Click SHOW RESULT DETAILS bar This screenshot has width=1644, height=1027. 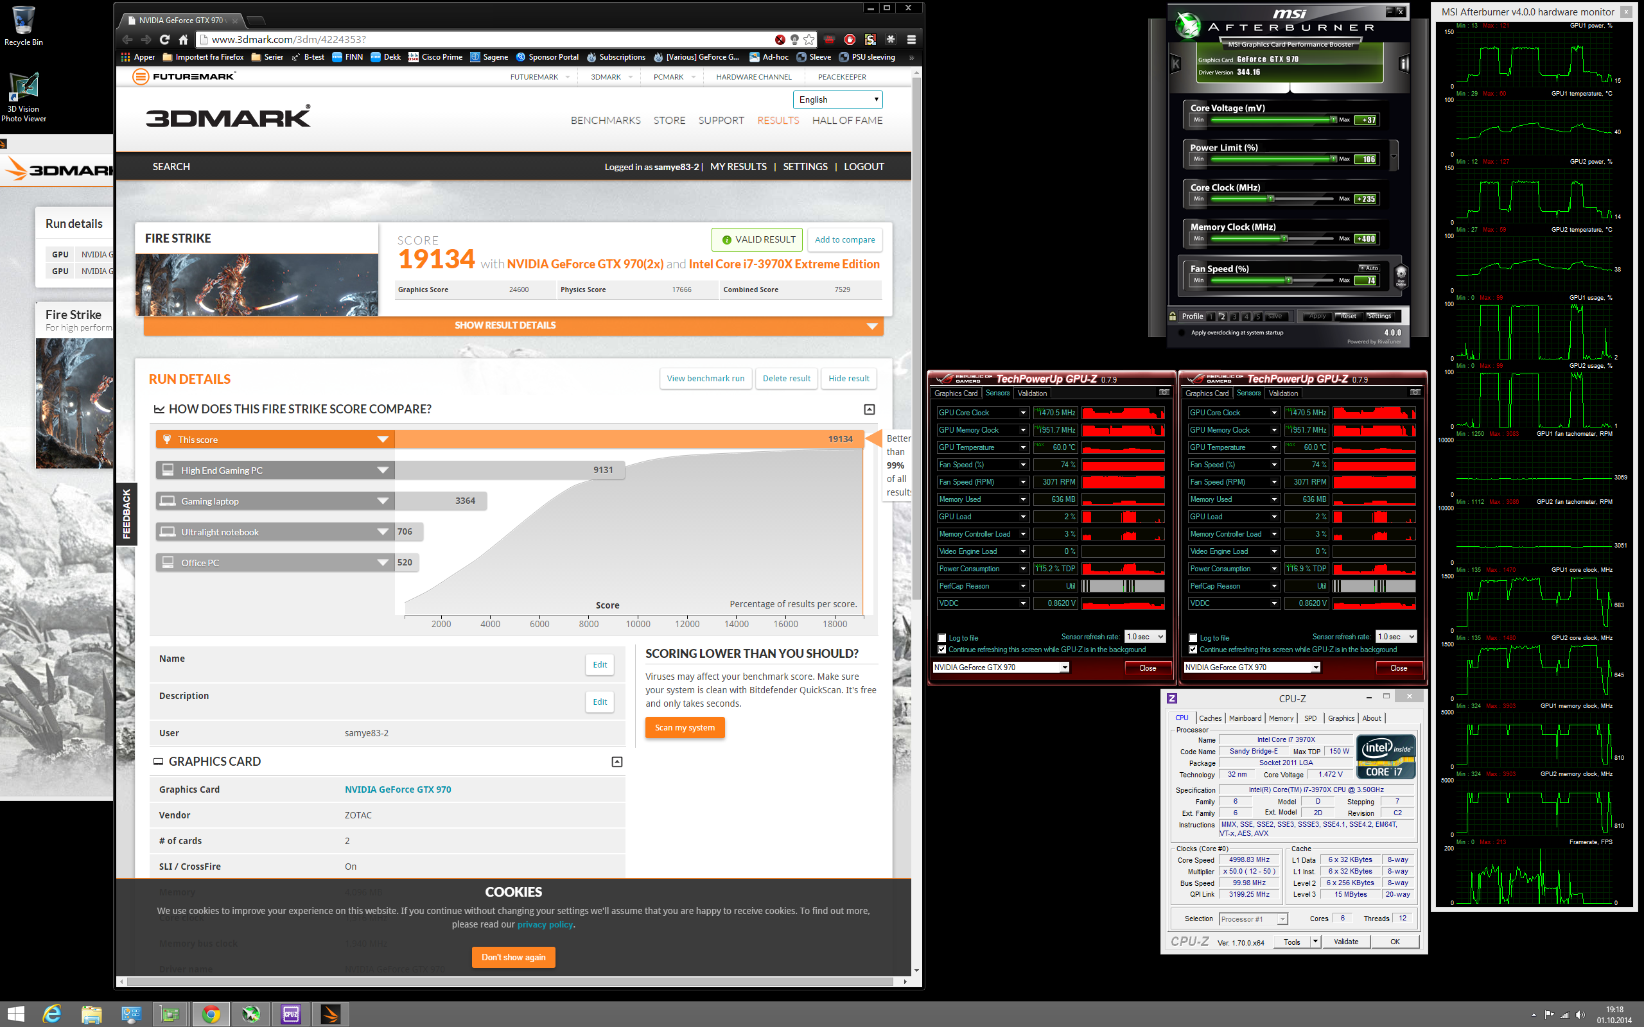point(513,325)
